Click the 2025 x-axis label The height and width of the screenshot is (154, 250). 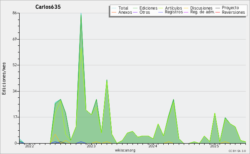pos(214,146)
